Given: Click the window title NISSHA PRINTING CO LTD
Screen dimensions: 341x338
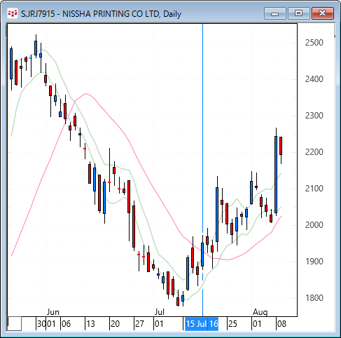Looking at the screenshot, I should (111, 14).
